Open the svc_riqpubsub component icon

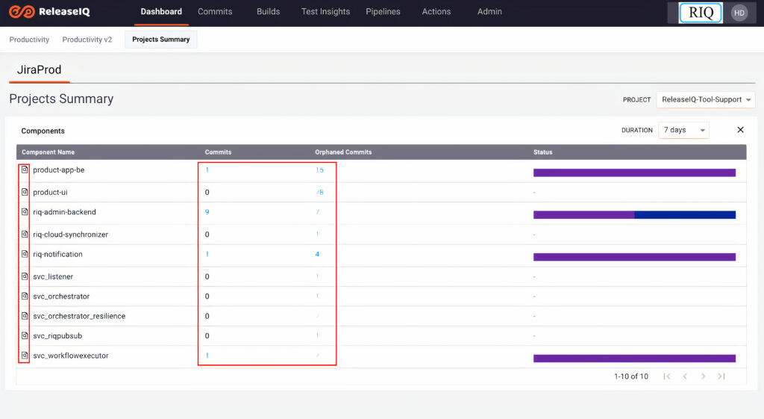click(x=25, y=335)
